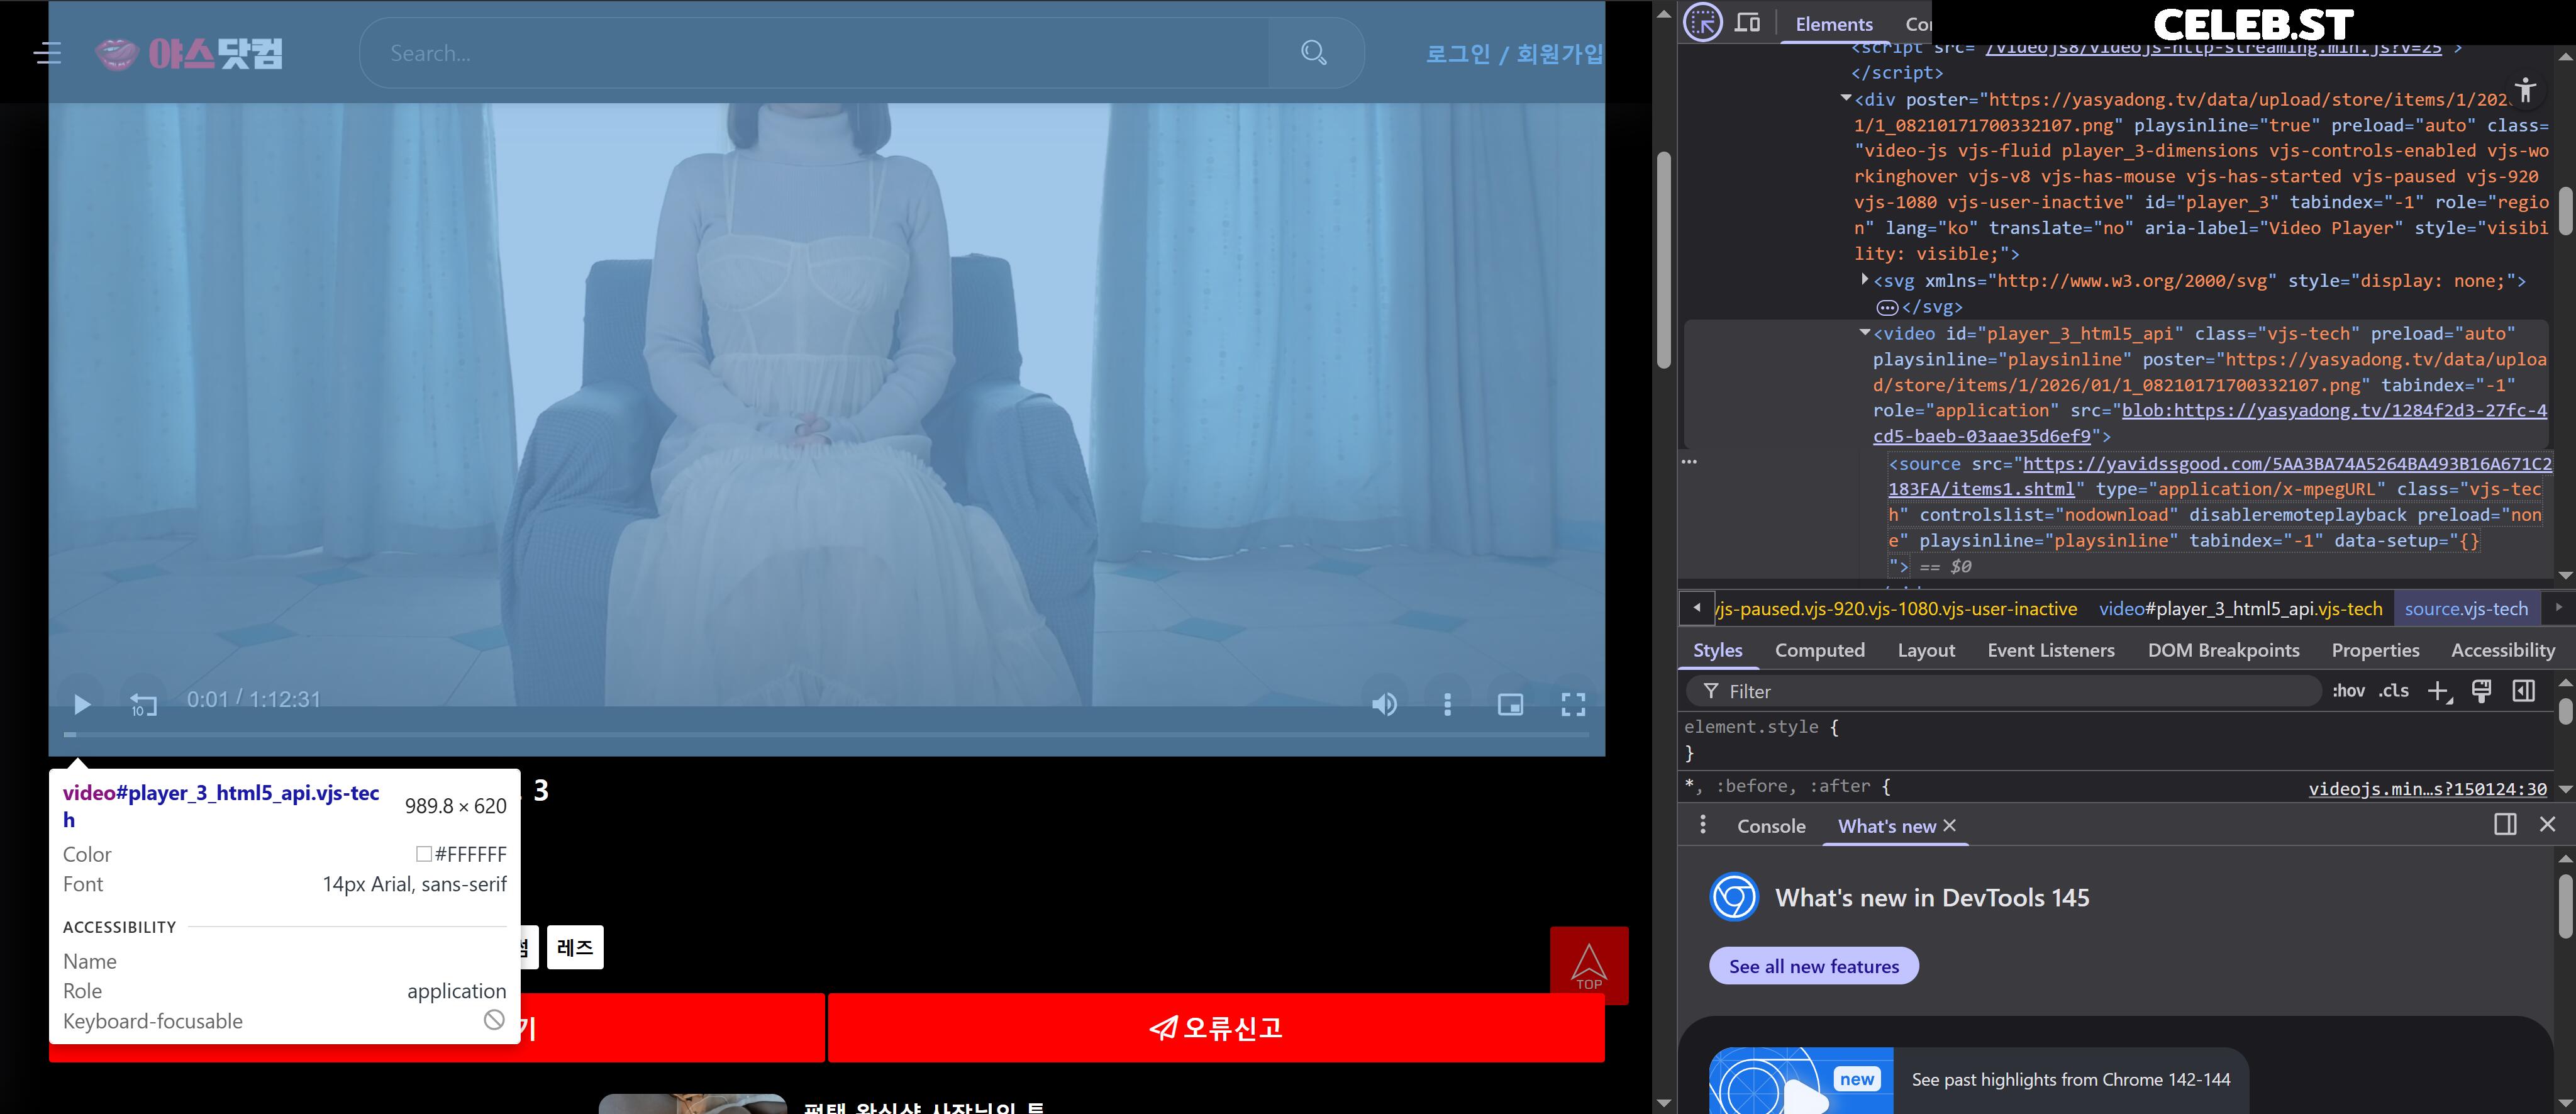This screenshot has height=1114, width=2576.
Task: Open the Properties tab
Action: 2375,650
